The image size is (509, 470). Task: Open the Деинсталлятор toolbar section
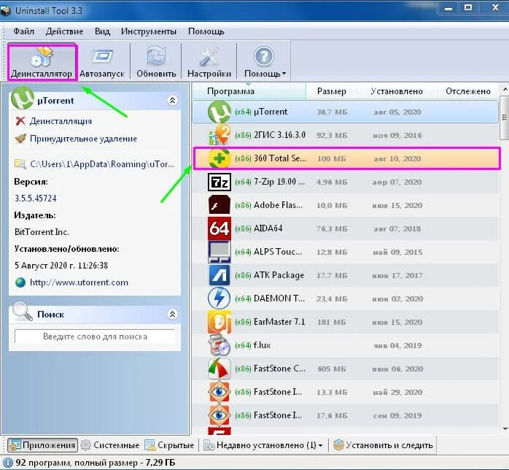42,62
